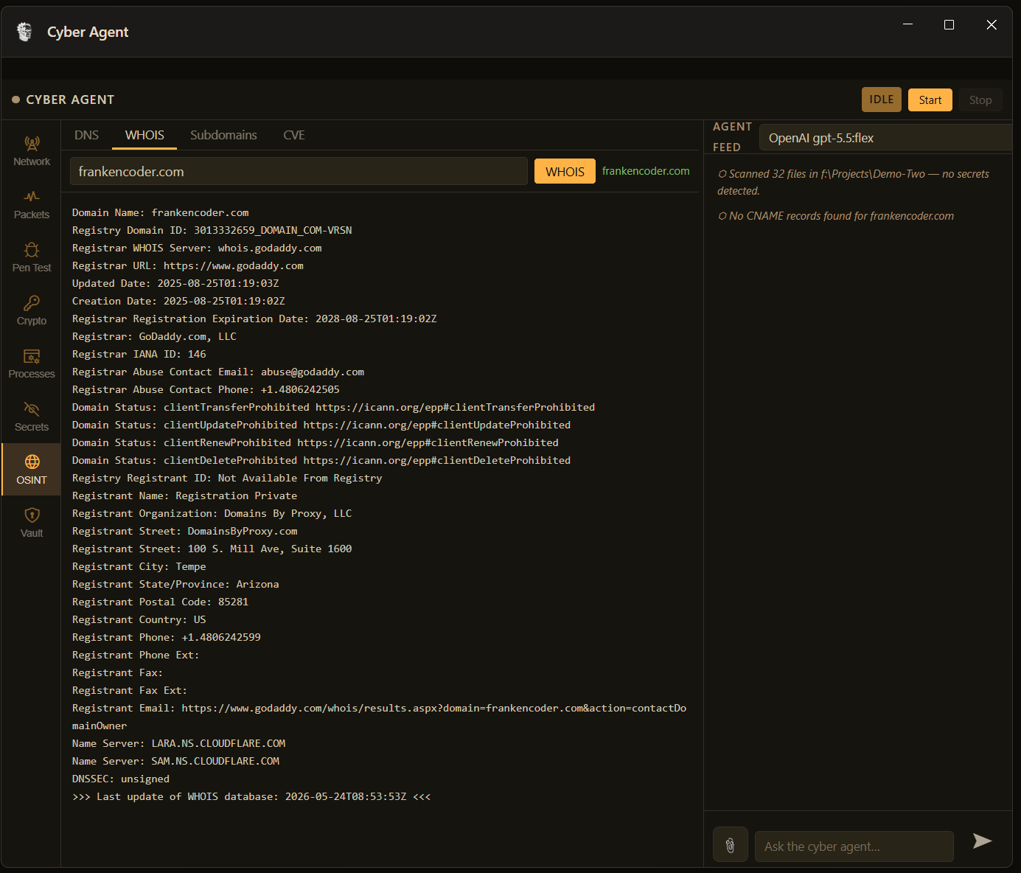Click the Registrant City: Tempe line

click(x=139, y=566)
